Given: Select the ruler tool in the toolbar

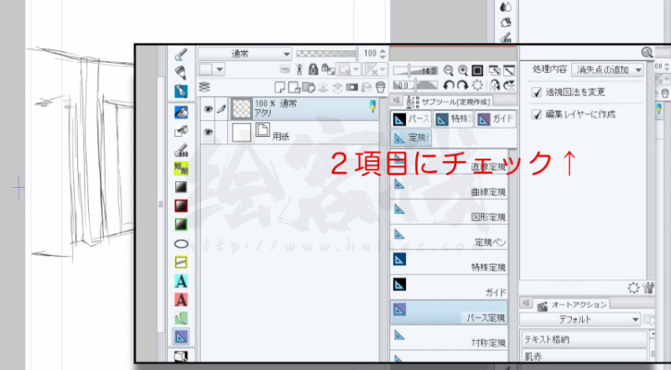Looking at the screenshot, I should [x=181, y=336].
